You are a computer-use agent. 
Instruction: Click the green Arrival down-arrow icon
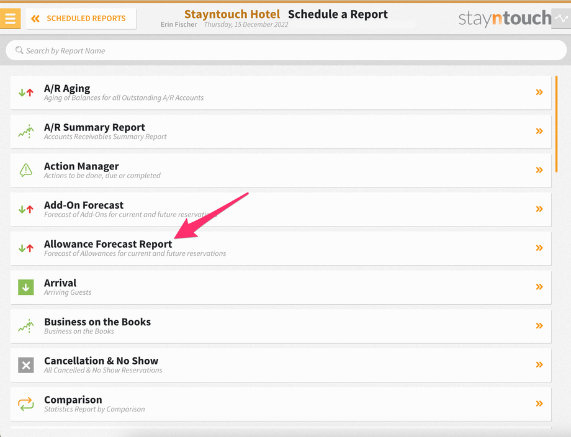[x=26, y=287]
